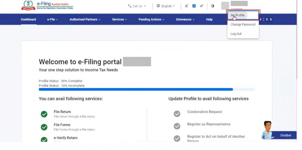Click the user profile avatar
Screen dimensions: 302x150
click(225, 6)
